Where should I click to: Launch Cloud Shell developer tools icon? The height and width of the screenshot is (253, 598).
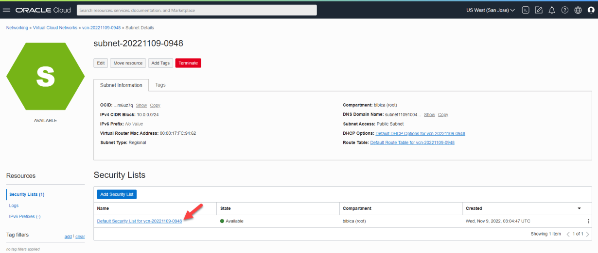point(525,10)
